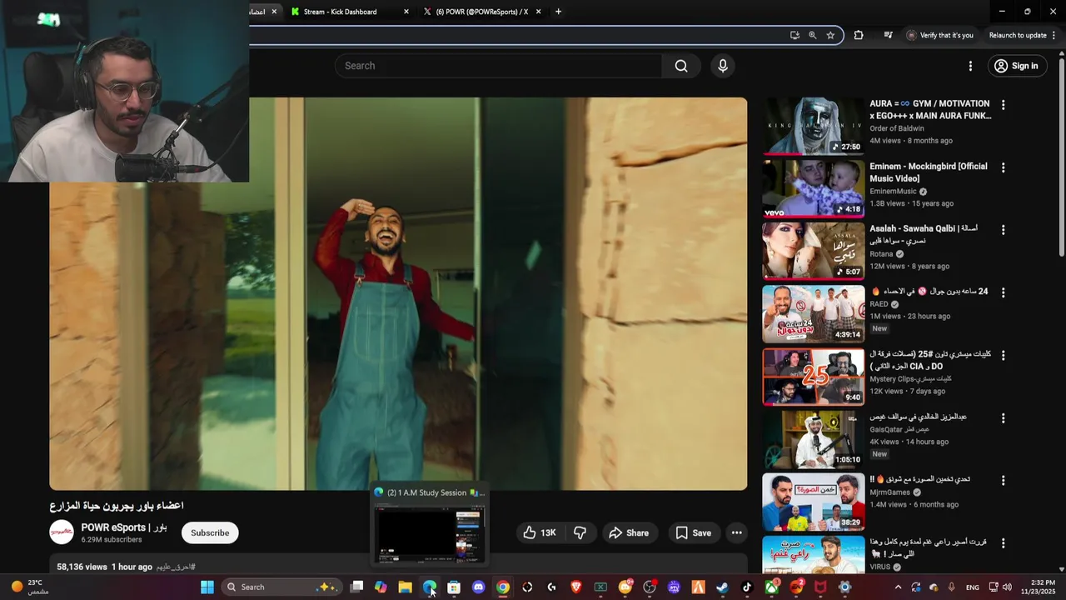
Task: Open POWR eSports channel name link
Action: click(x=124, y=527)
